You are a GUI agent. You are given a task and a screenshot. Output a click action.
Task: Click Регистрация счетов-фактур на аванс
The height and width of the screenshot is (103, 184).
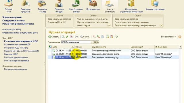(132, 22)
